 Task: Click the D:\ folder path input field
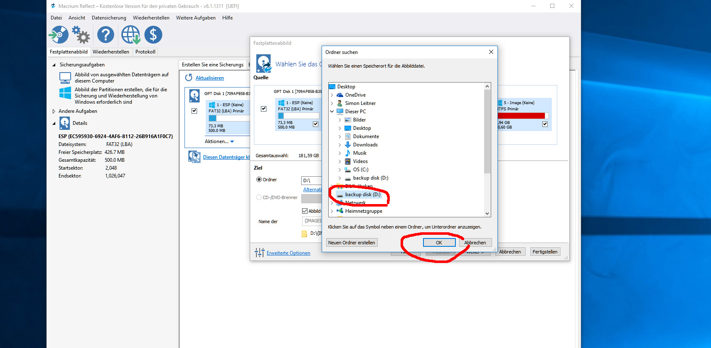click(x=311, y=180)
